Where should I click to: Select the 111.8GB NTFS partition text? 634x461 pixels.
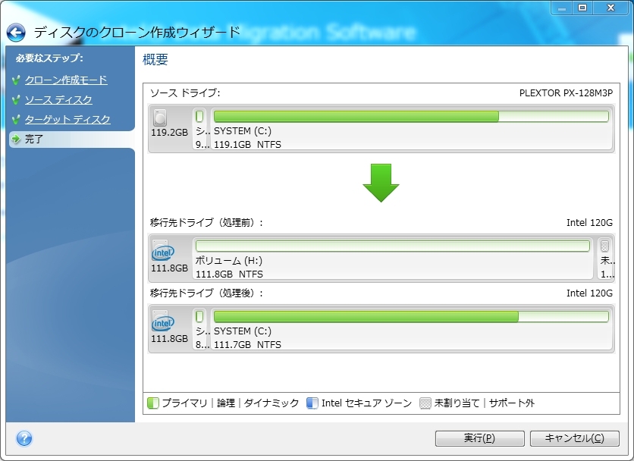point(229,274)
